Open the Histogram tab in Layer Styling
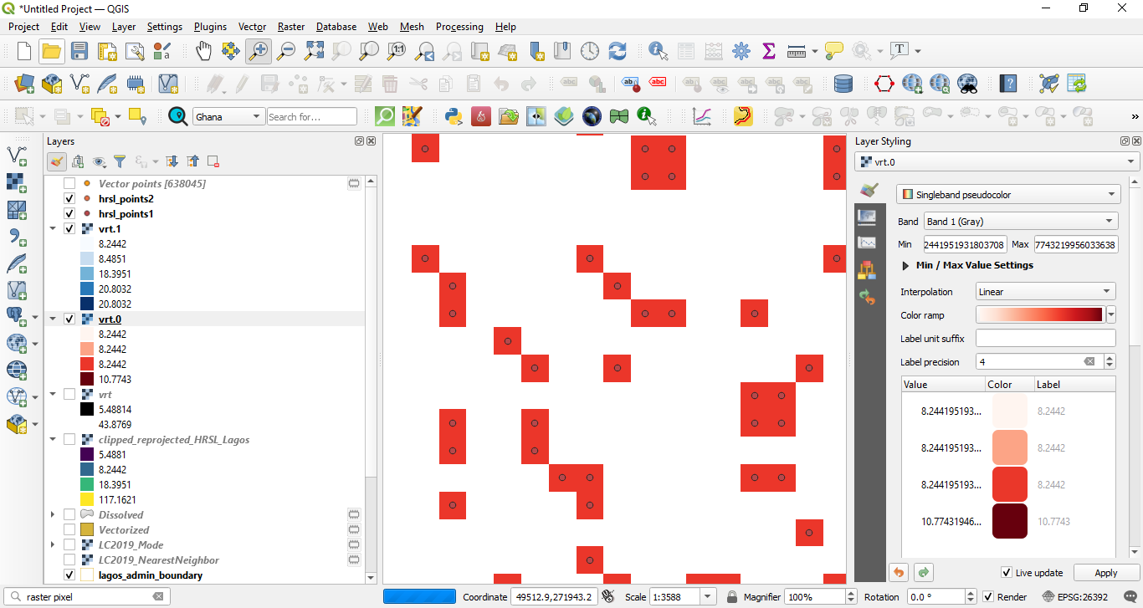The height and width of the screenshot is (608, 1143). click(868, 243)
